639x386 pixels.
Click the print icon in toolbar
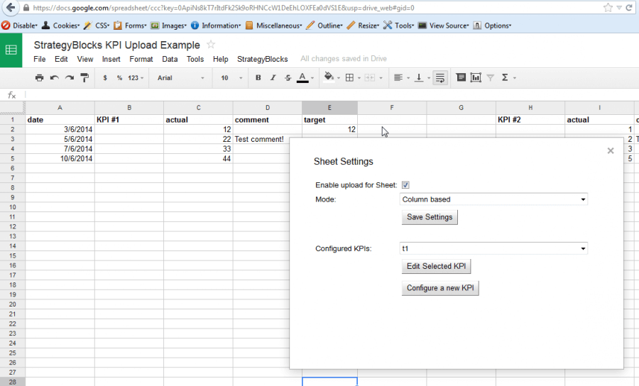point(39,78)
